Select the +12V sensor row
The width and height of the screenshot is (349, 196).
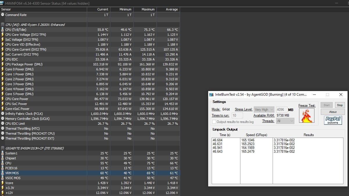pos(90,193)
